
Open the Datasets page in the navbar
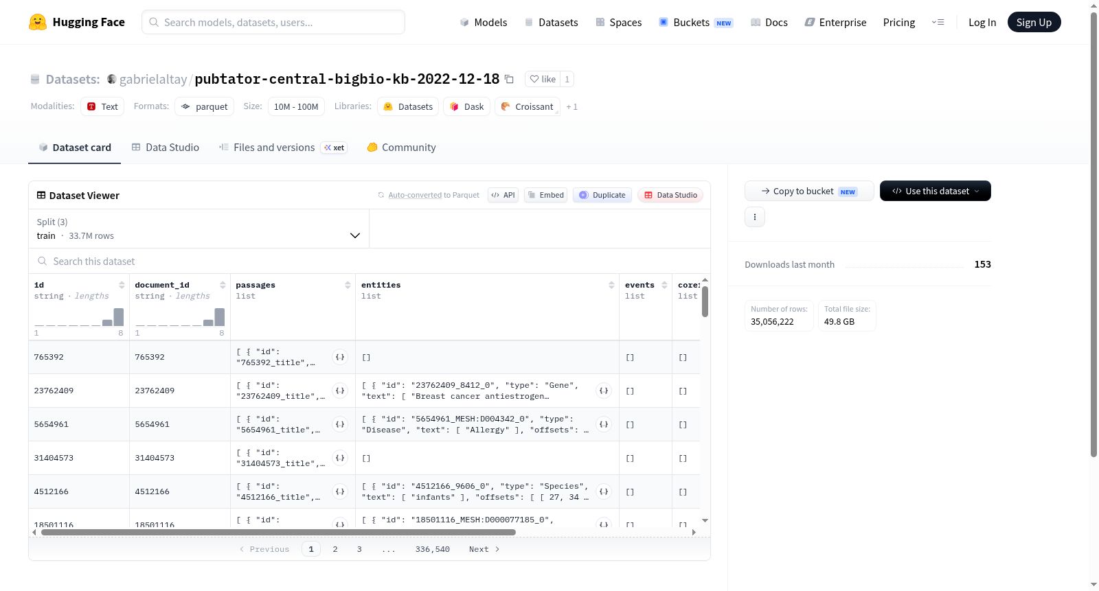(x=552, y=22)
